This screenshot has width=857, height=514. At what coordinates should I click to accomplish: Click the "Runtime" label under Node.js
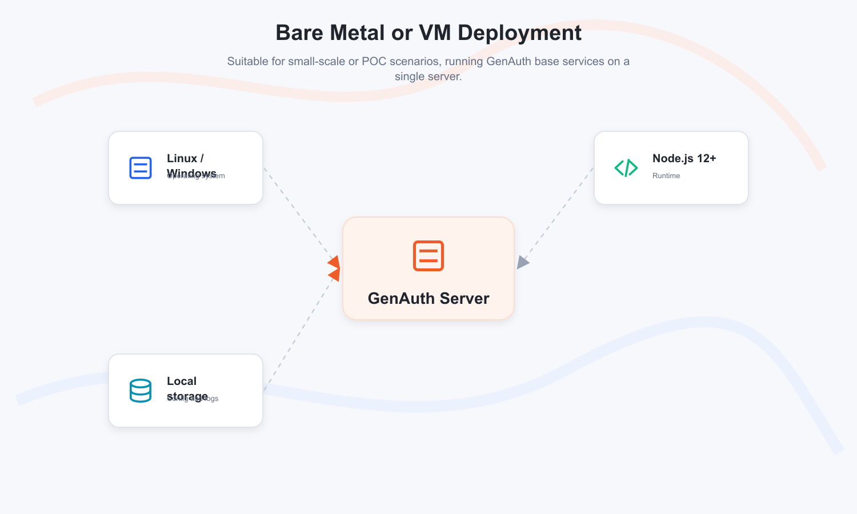click(666, 176)
